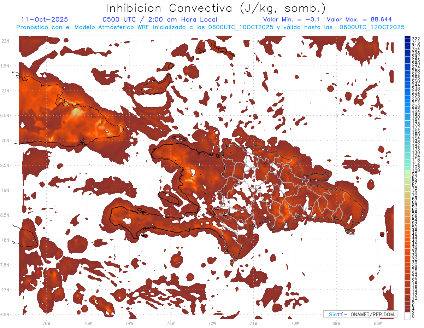424x328 pixels.
Task: Click the 'Valor Min. = -0.1' readout
Action: point(291,19)
